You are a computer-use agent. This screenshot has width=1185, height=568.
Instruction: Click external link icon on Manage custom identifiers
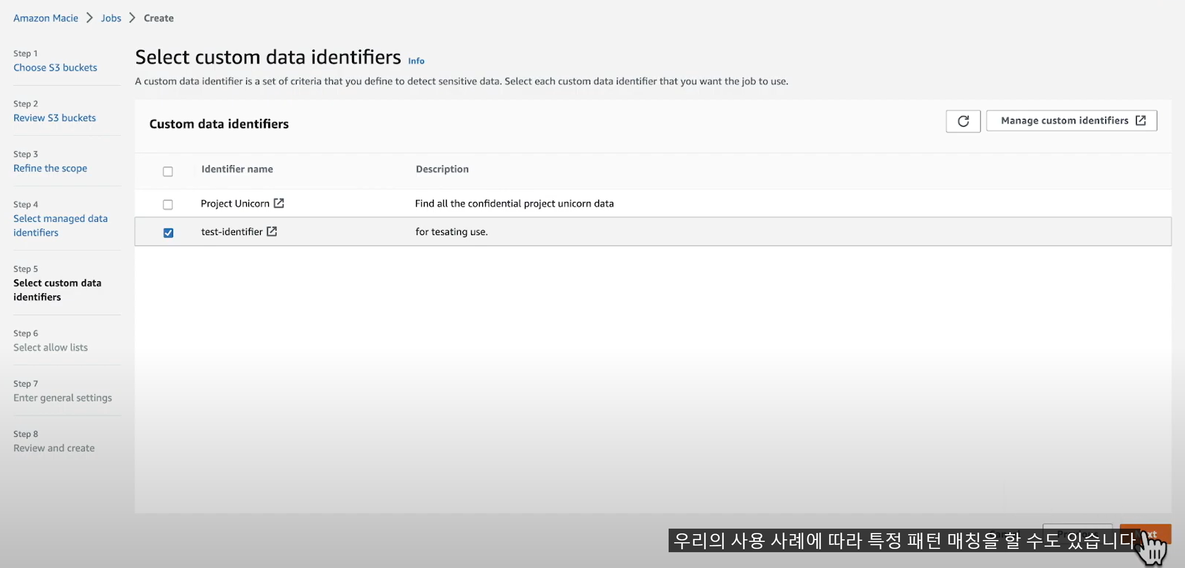point(1140,121)
